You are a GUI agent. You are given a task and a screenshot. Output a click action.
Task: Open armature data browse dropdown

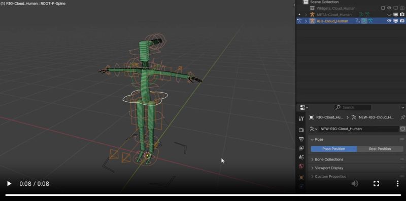pyautogui.click(x=314, y=129)
